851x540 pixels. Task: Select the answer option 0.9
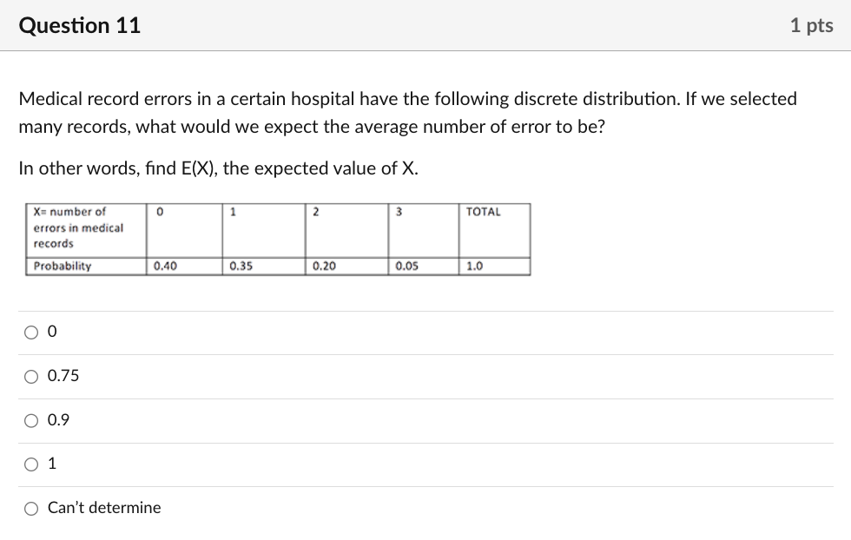click(x=31, y=420)
